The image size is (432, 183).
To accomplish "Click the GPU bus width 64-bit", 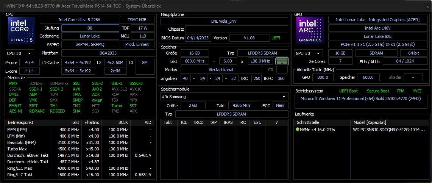I will (x=413, y=53).
